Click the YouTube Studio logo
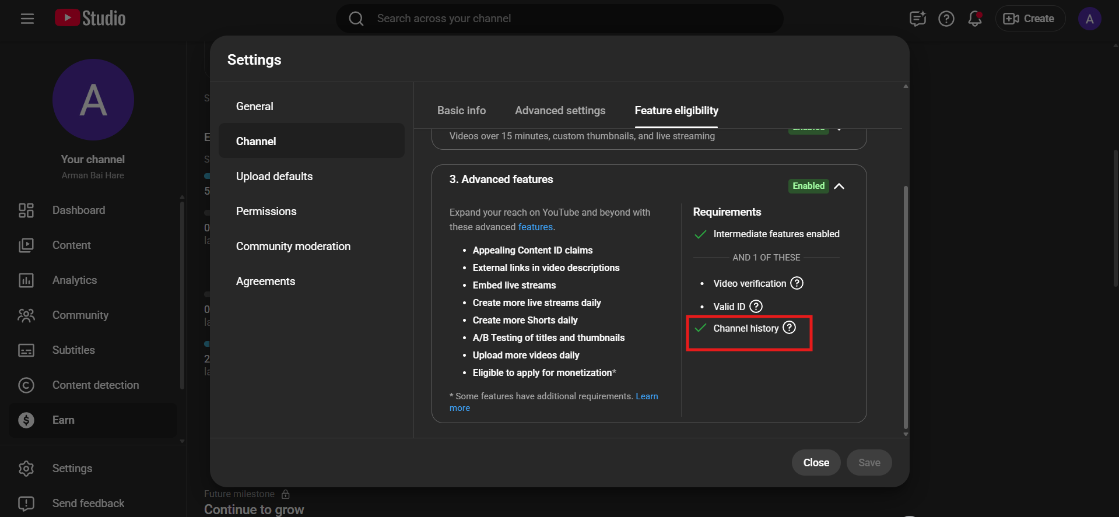 90,19
